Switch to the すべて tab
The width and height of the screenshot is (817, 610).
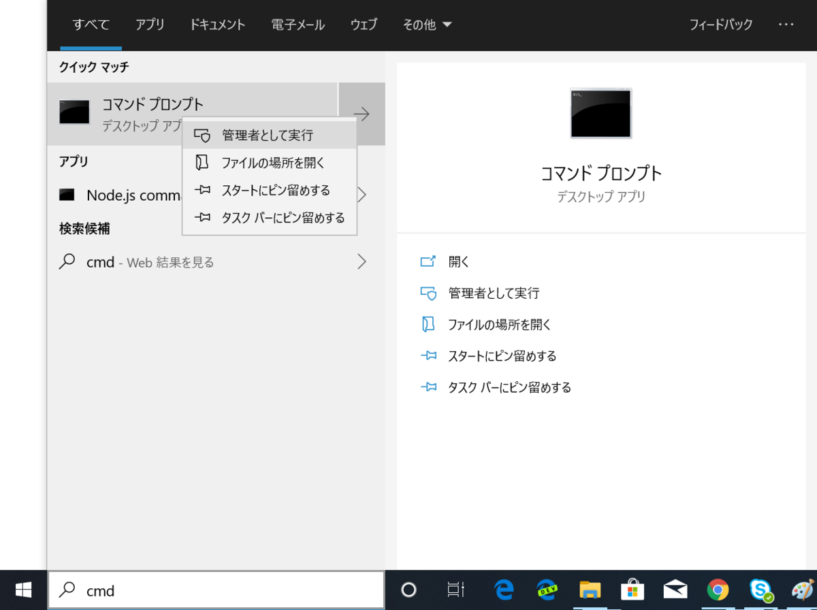(91, 25)
